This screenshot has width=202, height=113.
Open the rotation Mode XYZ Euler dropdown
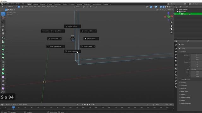coord(196,69)
